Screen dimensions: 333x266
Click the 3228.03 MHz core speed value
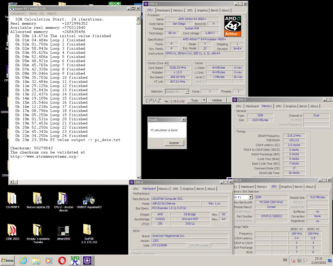click(x=178, y=68)
